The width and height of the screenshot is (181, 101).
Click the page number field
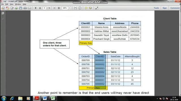click(44, 8)
